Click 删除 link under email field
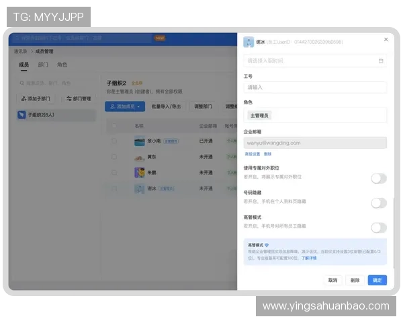Viewport: 403px width, 323px height. (x=267, y=154)
